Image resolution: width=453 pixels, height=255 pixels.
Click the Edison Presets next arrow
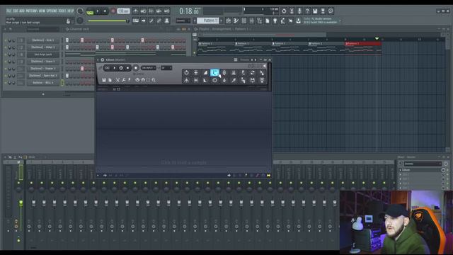(256, 59)
